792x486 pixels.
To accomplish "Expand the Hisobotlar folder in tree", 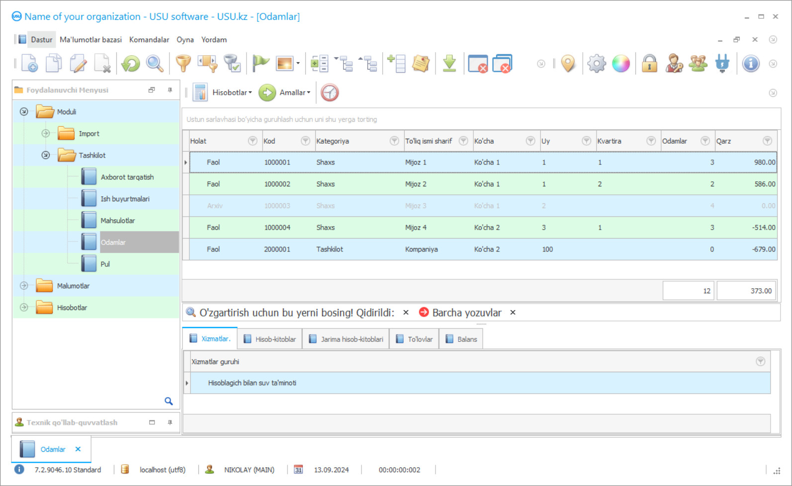I will (x=24, y=308).
